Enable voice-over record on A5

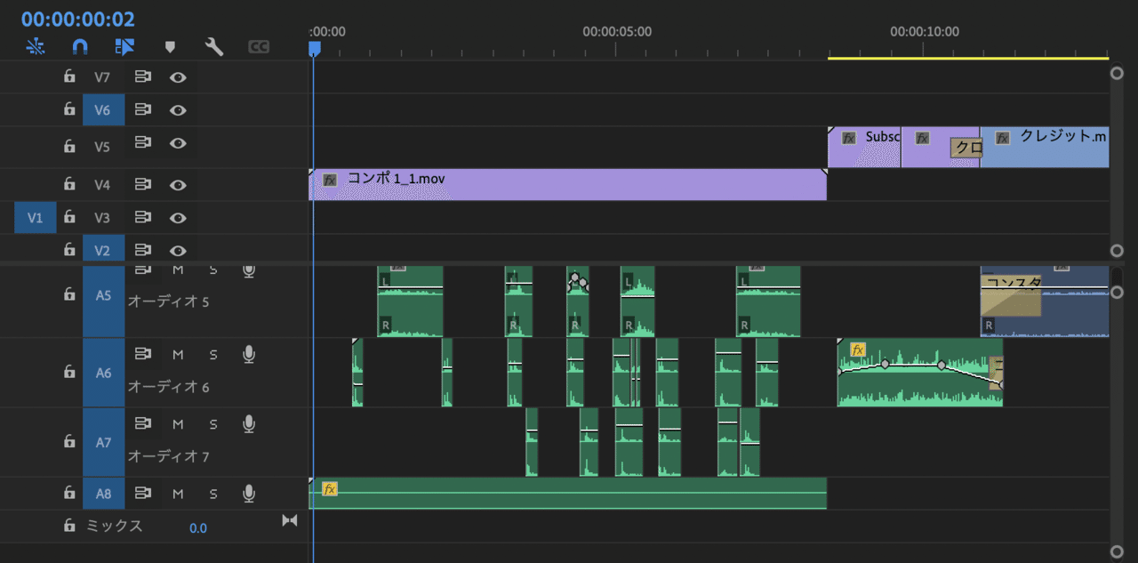[x=249, y=269]
